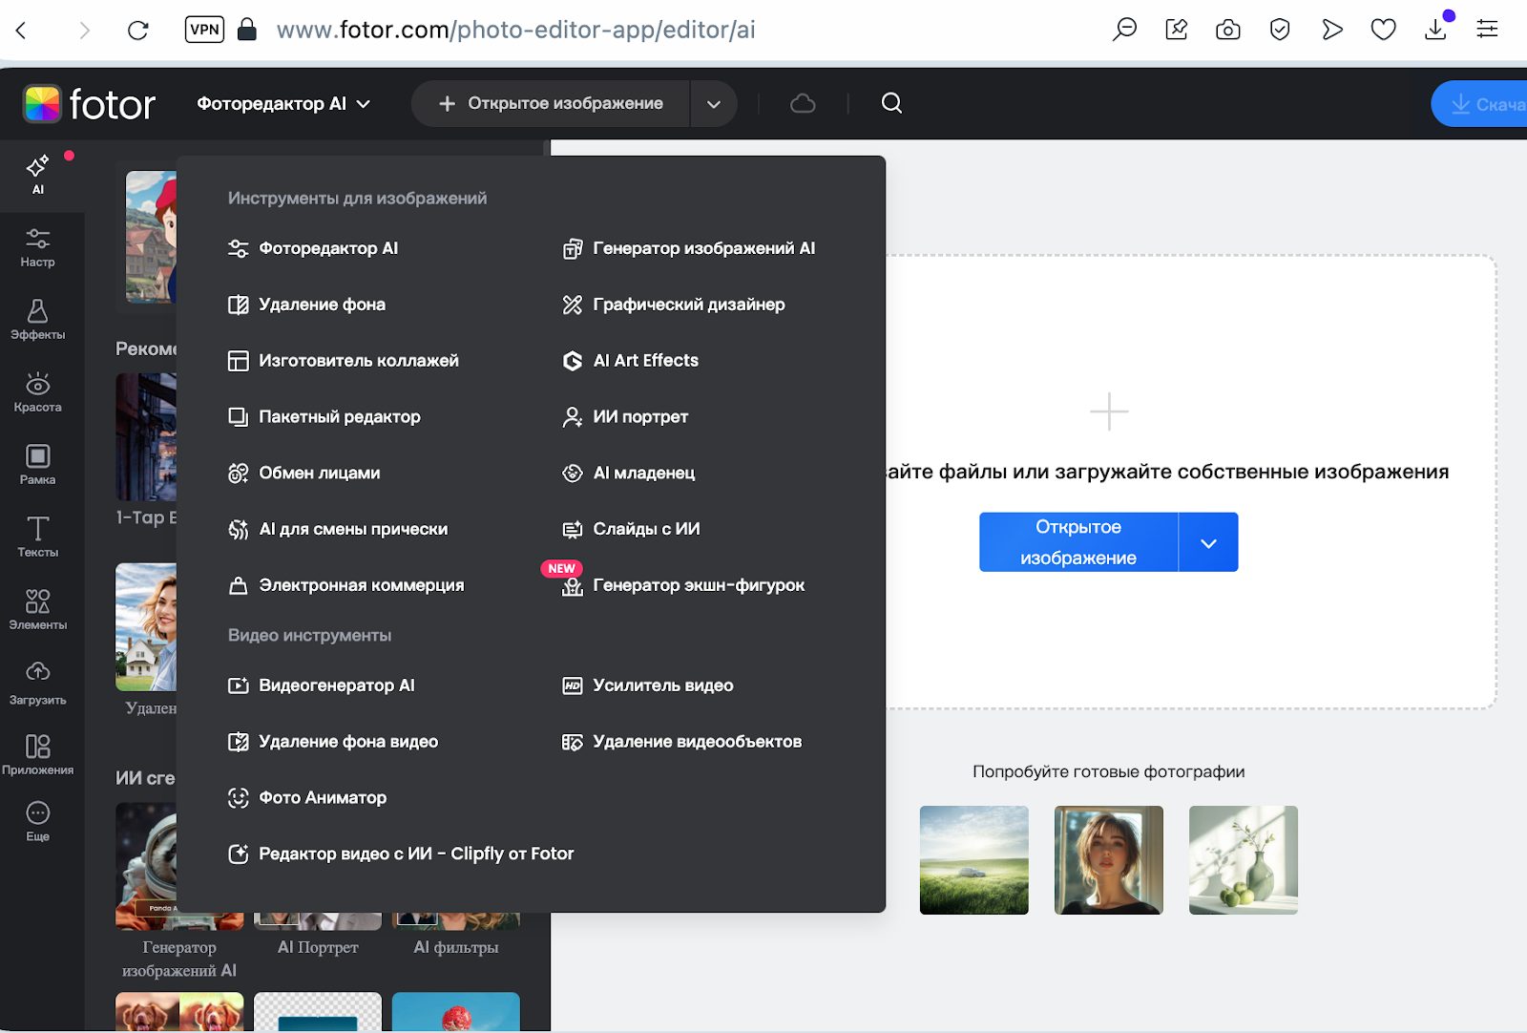Select Электронная коммерция menu item
Image resolution: width=1527 pixels, height=1033 pixels.
coord(346,585)
